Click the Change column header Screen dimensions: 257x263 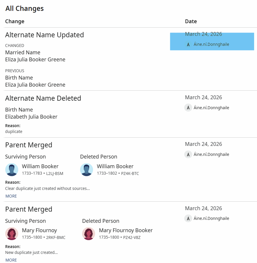pos(15,21)
